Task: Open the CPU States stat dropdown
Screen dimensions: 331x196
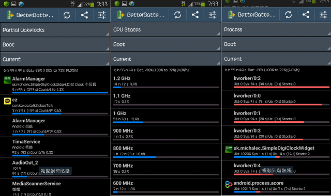Action: [165, 29]
